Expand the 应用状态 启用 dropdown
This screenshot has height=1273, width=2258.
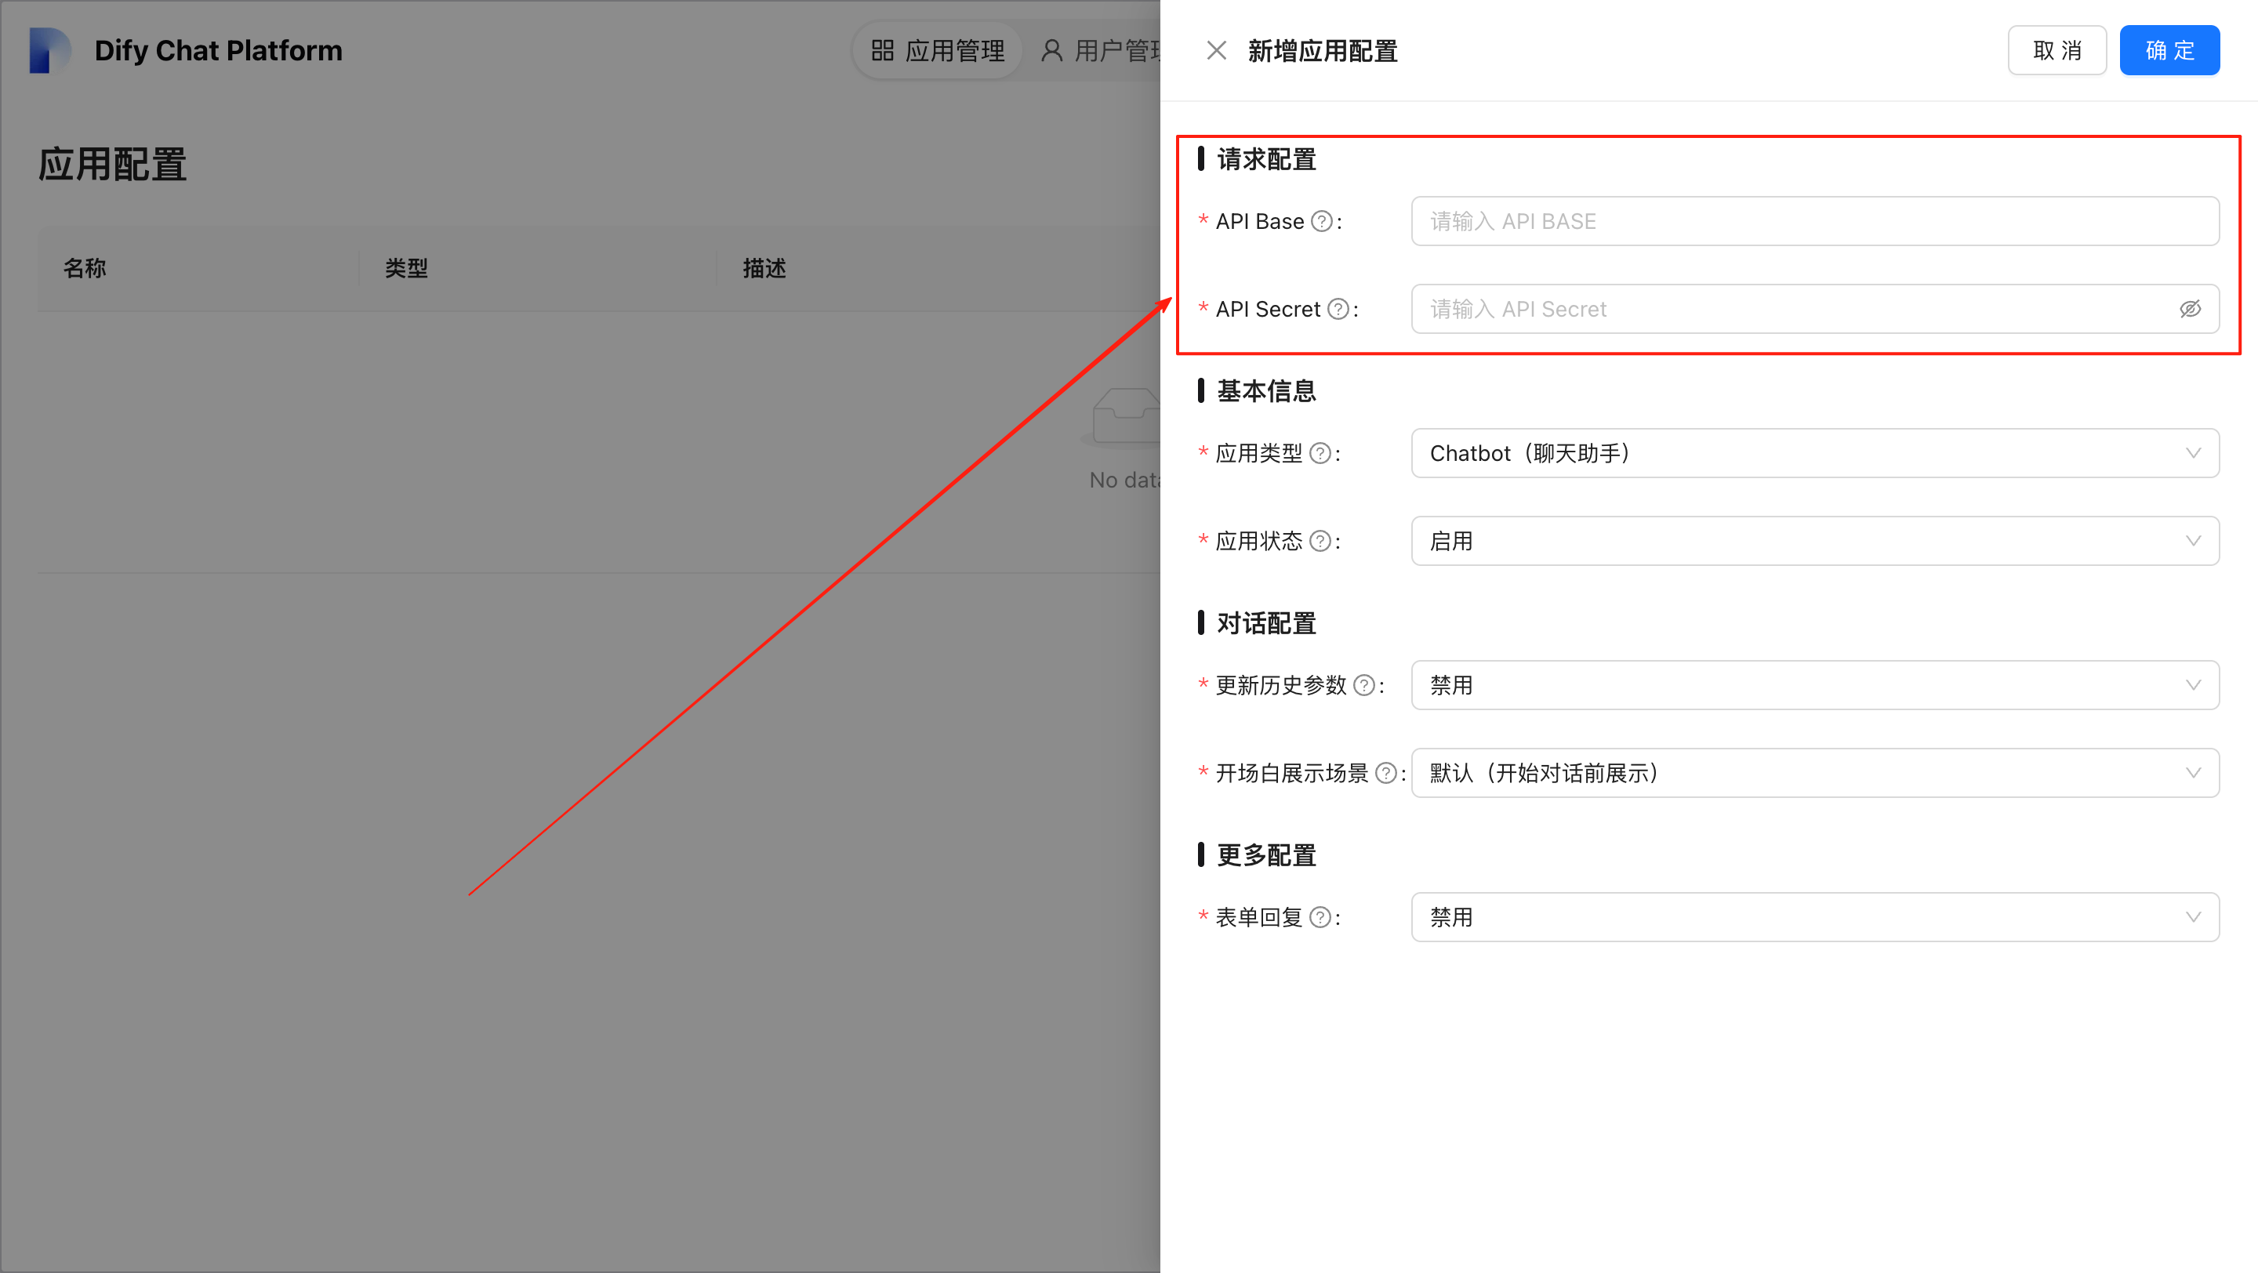tap(1814, 541)
